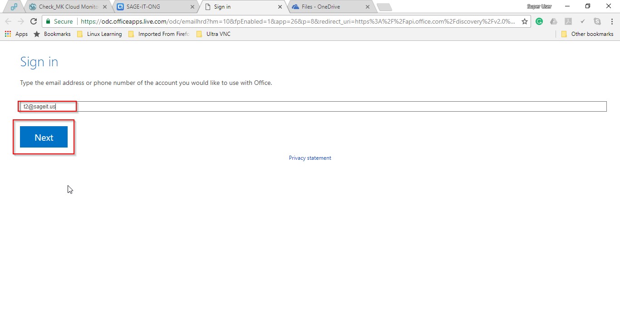Click the browser back arrow

pos(8,21)
